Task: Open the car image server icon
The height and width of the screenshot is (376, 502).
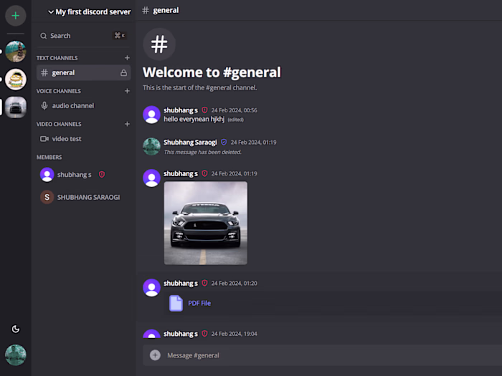Action: point(16,107)
